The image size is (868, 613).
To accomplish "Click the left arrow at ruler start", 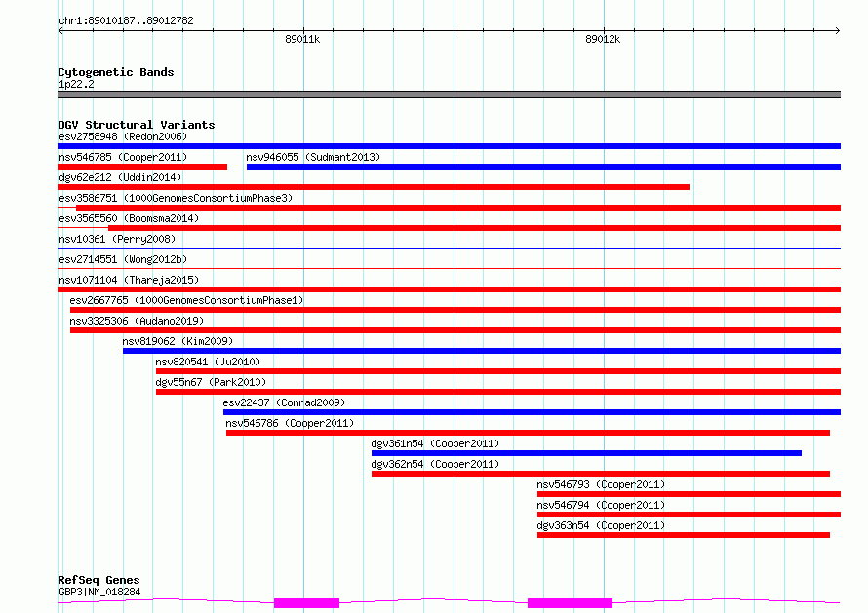I will pyautogui.click(x=60, y=30).
